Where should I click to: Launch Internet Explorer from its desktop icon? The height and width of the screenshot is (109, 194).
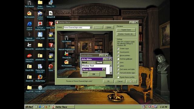tap(29, 26)
